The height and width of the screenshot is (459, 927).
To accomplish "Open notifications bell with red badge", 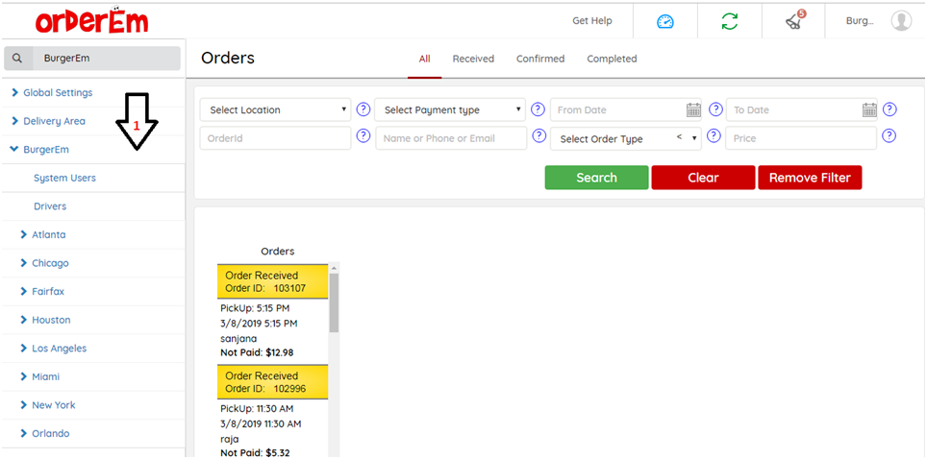I will 794,20.
